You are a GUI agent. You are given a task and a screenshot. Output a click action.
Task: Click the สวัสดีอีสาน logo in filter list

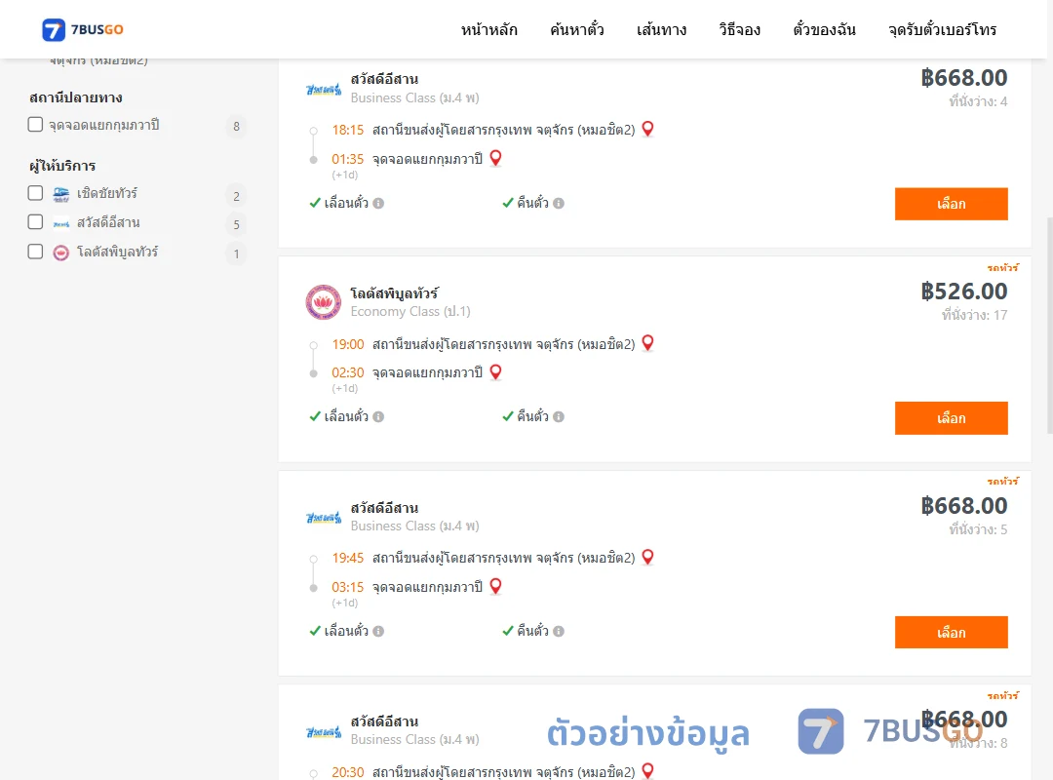(x=61, y=223)
